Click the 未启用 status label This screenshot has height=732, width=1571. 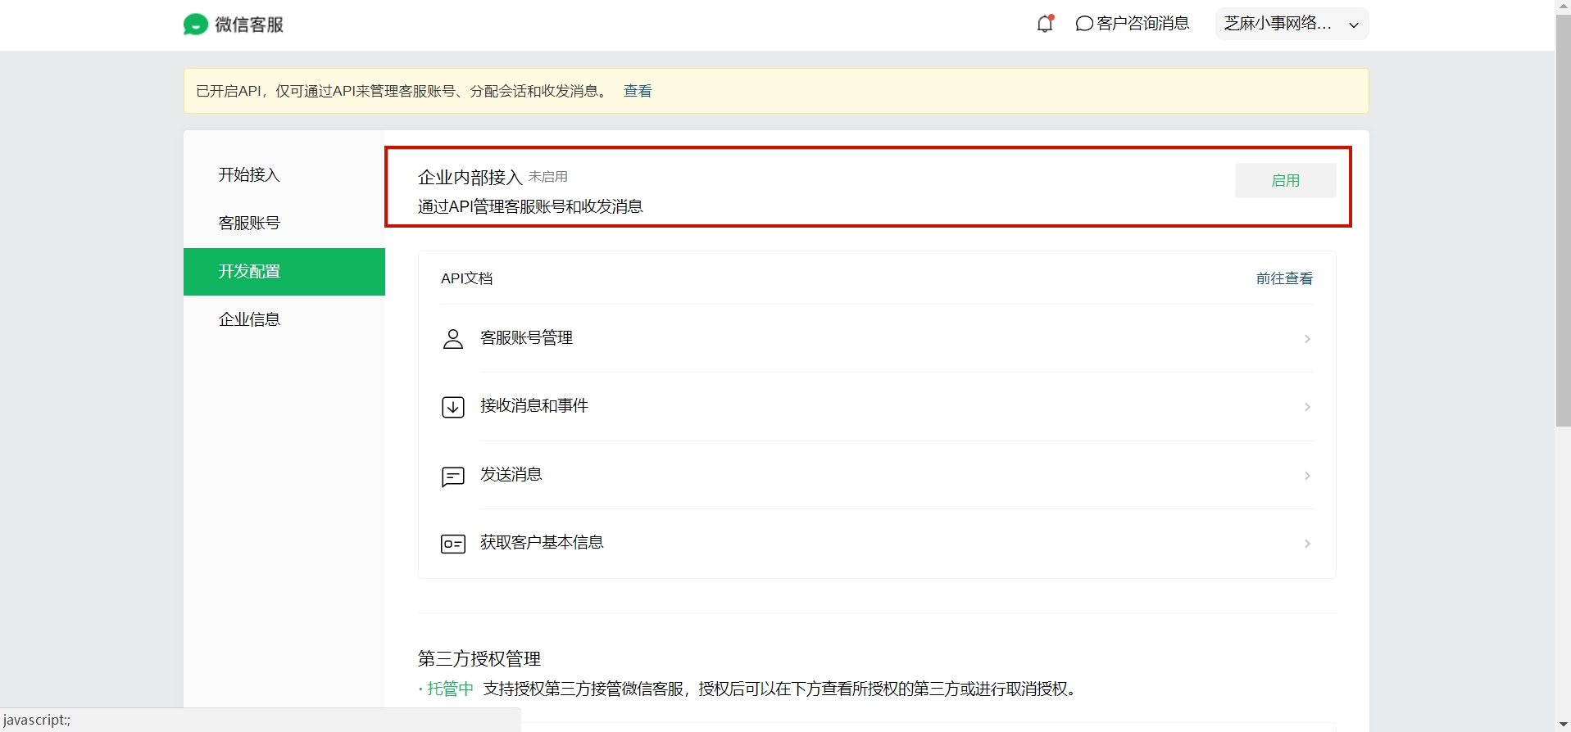pos(548,177)
